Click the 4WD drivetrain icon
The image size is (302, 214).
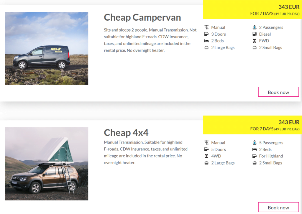point(206,156)
